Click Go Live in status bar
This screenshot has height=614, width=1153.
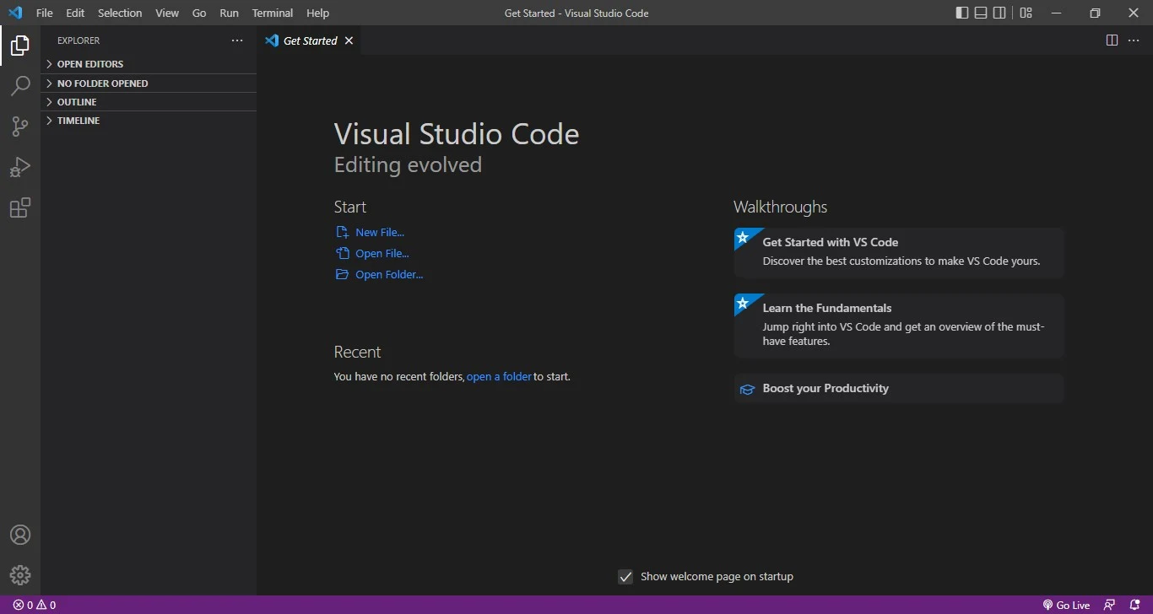(1066, 605)
